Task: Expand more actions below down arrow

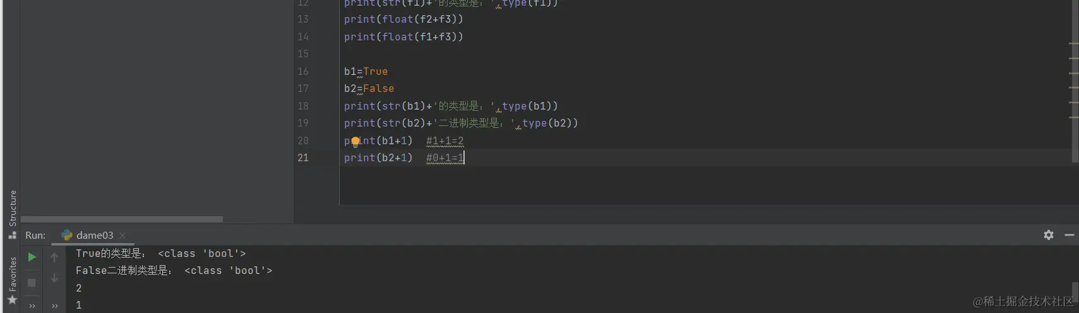Action: (x=54, y=306)
